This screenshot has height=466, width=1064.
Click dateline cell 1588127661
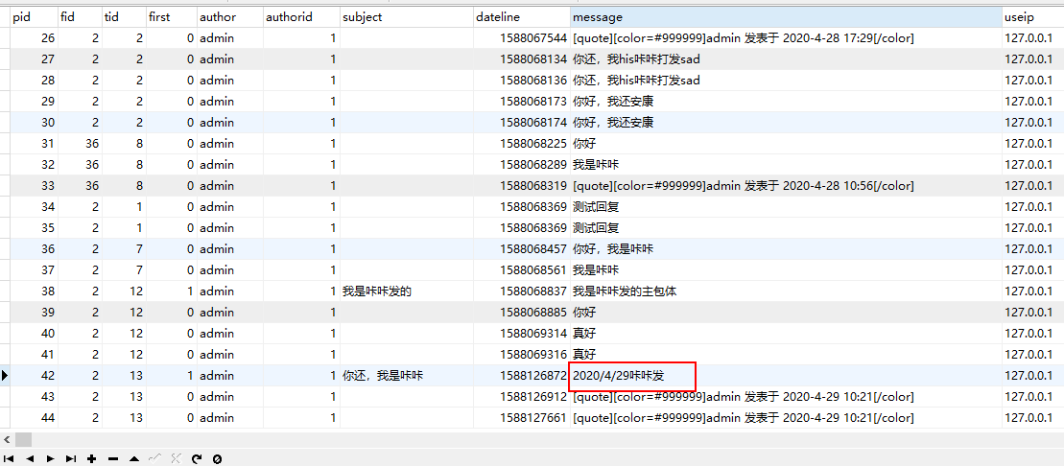tap(522, 417)
